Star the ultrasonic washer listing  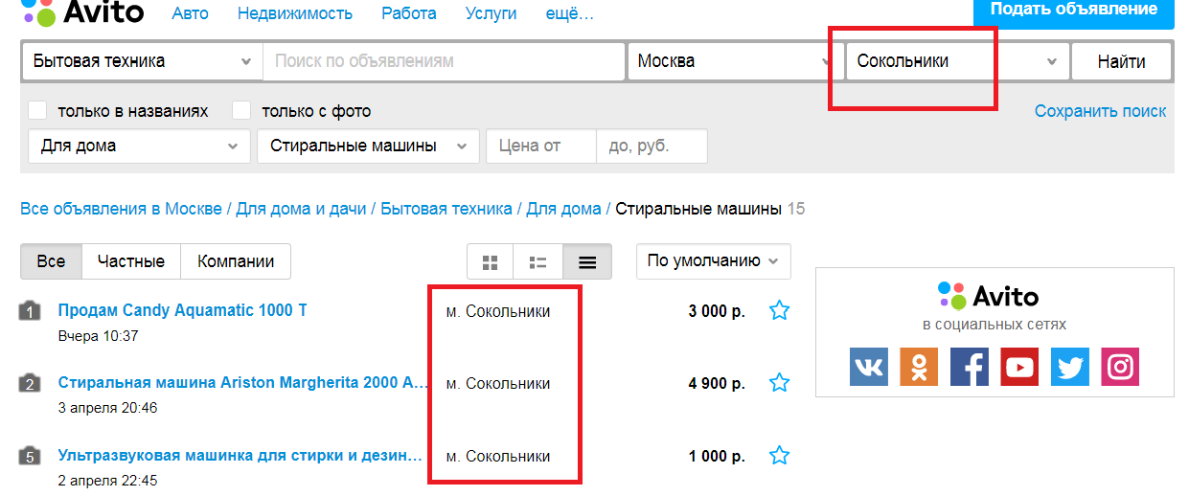pyautogui.click(x=780, y=456)
